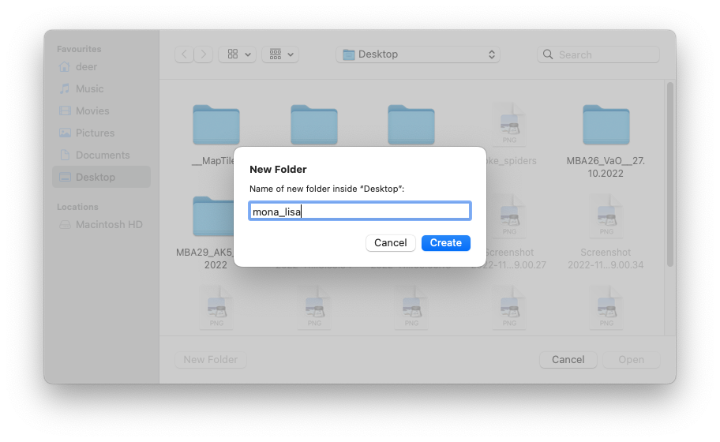Open the icon view mode dropdown
The height and width of the screenshot is (442, 720).
point(237,54)
